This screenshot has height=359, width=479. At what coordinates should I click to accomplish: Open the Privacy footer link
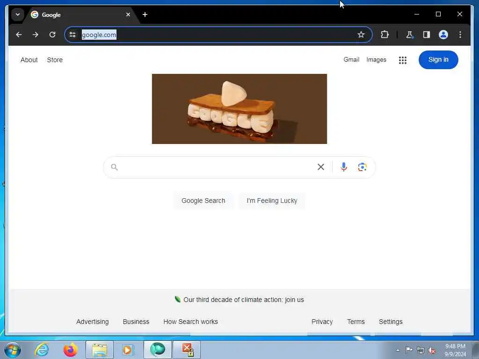click(322, 322)
